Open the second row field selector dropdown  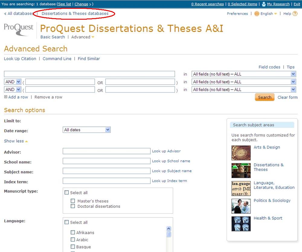coord(244,82)
